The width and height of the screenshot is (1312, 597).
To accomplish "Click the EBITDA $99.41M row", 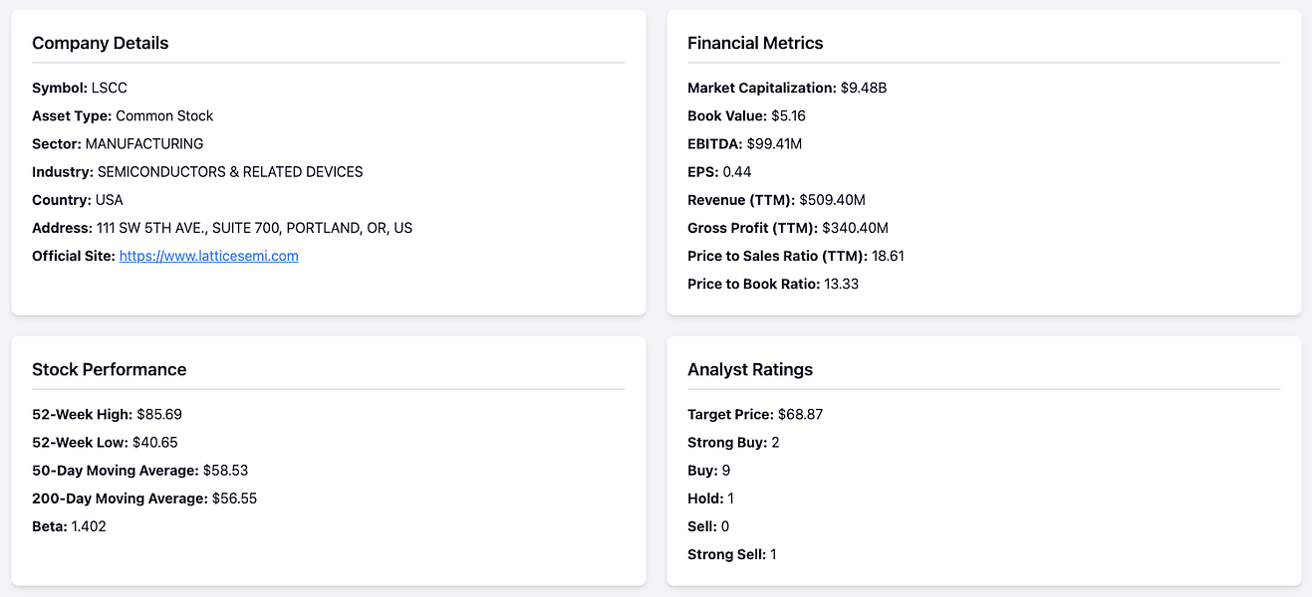I will pos(744,143).
